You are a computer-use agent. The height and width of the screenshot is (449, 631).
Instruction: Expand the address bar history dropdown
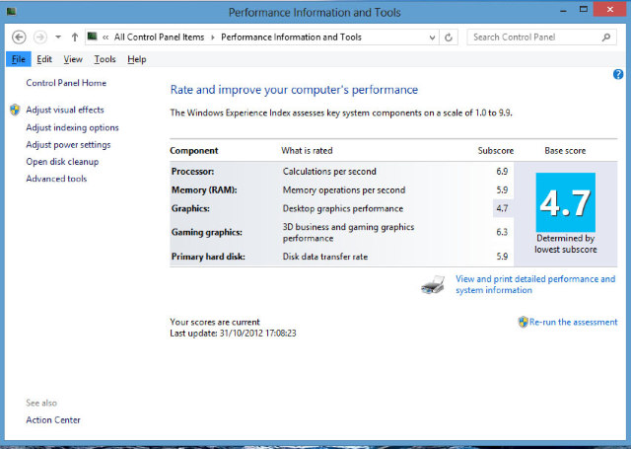tap(431, 37)
